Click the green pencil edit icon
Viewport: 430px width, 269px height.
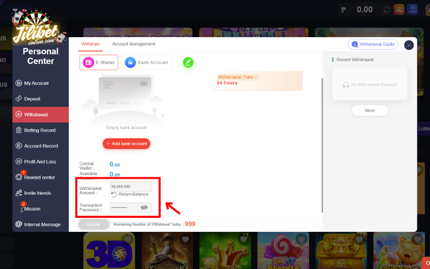coord(188,62)
